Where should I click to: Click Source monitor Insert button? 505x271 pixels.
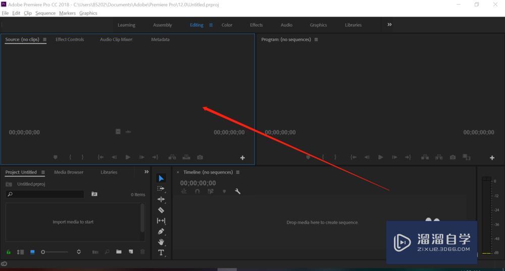172,157
